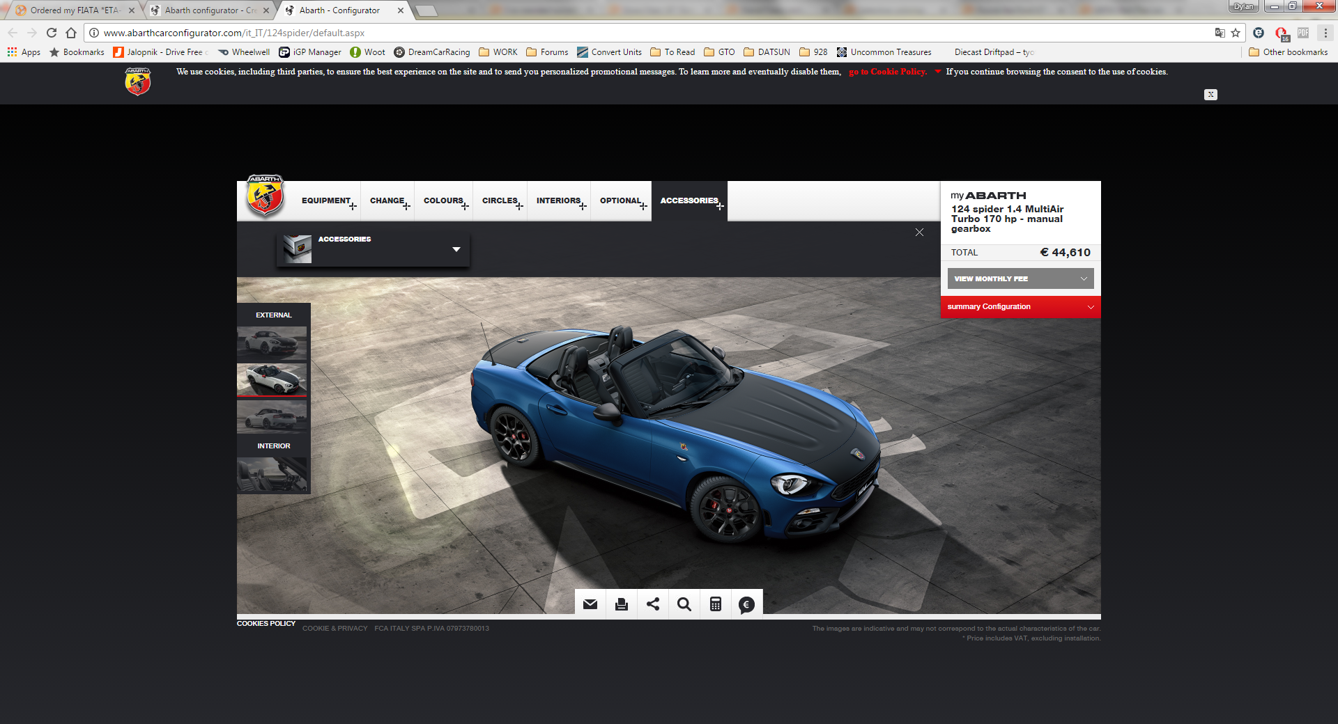Open the 928 bookmarks folder

813,52
